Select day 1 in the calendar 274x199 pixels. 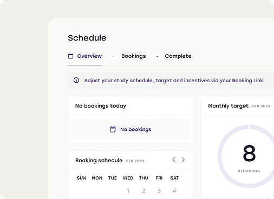coord(128,191)
